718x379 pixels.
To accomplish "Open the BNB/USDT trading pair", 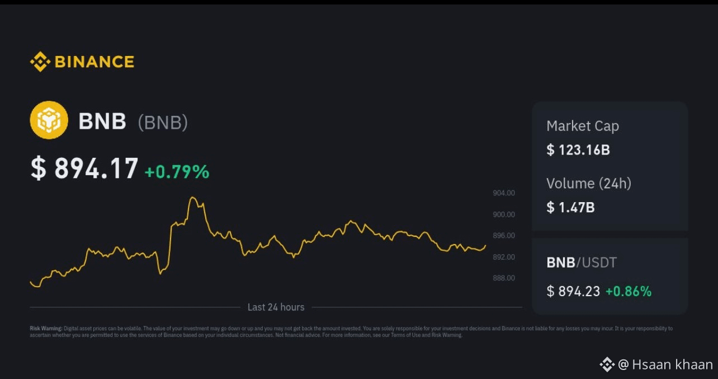I will pyautogui.click(x=582, y=262).
